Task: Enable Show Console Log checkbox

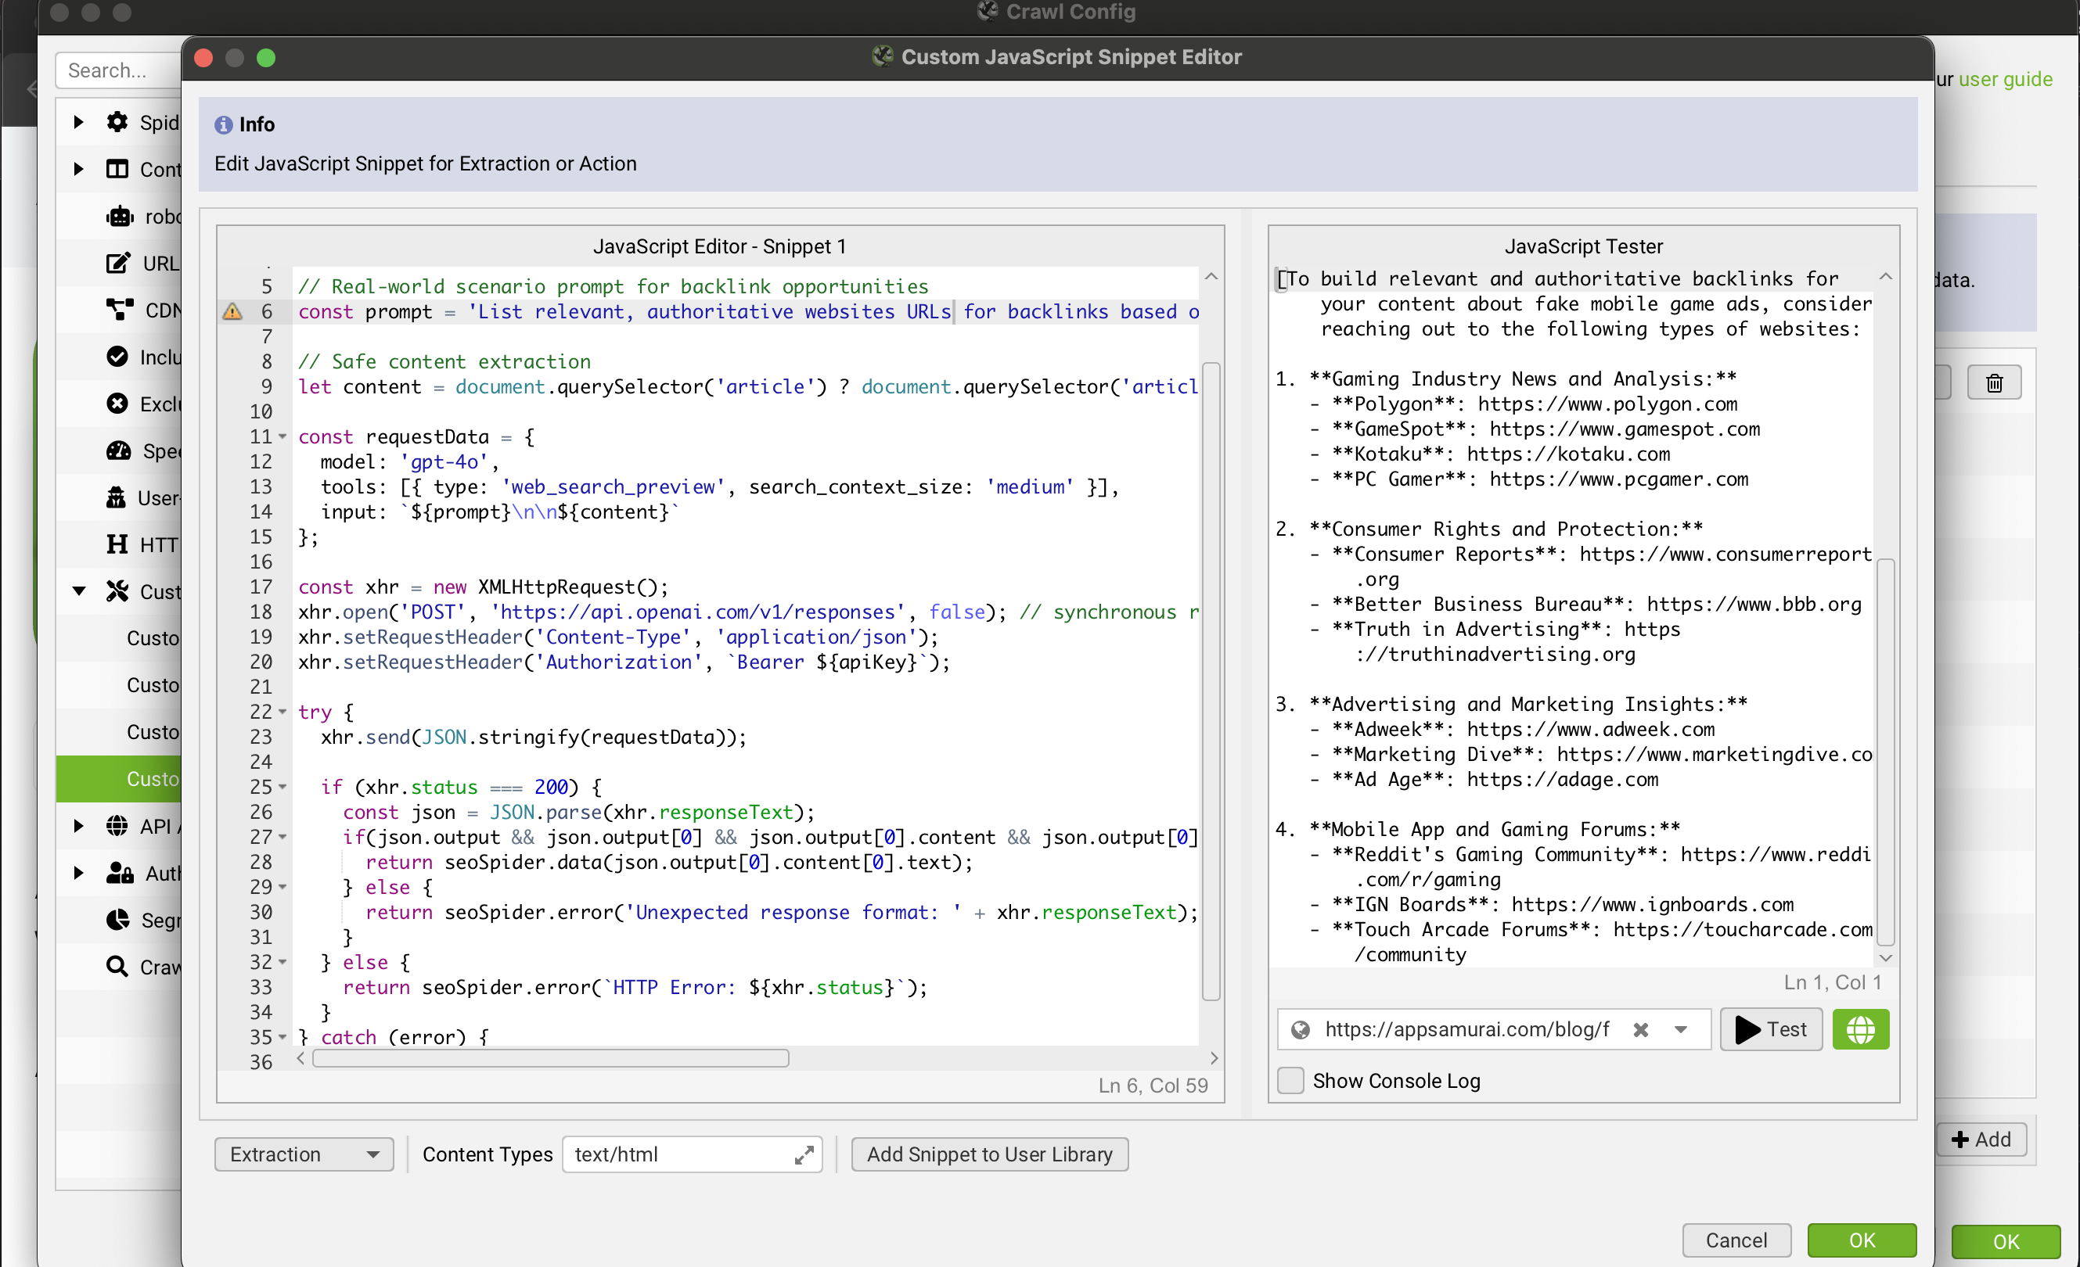Action: click(1290, 1081)
